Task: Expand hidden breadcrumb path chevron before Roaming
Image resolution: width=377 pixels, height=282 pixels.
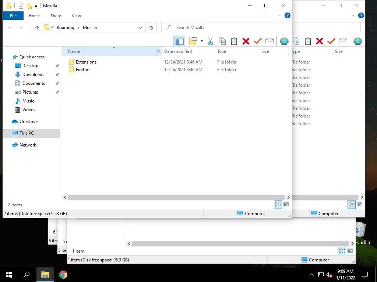Action: [x=52, y=28]
